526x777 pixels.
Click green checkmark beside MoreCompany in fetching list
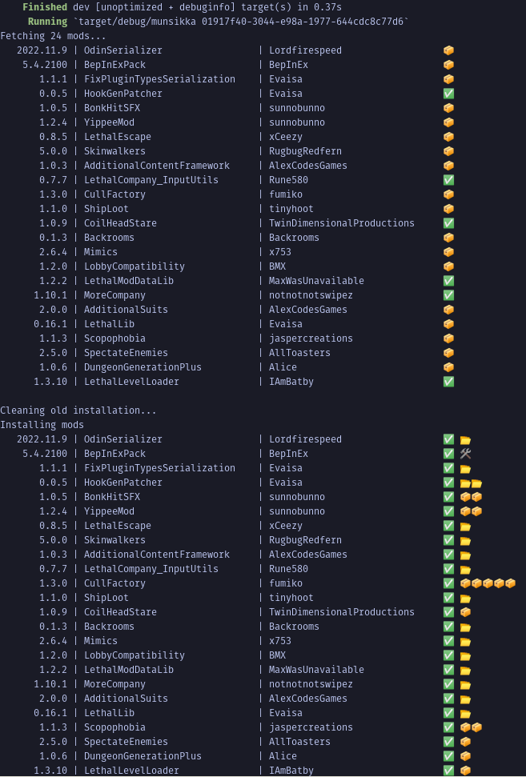click(x=448, y=295)
